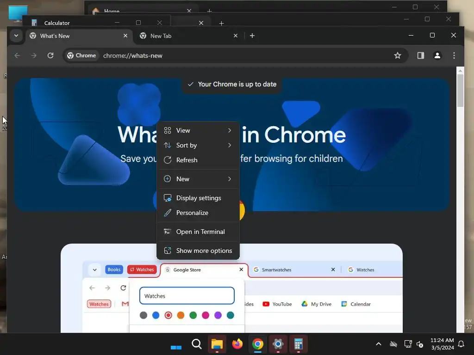Open Settings from the taskbar
The width and height of the screenshot is (474, 355).
coord(278,344)
